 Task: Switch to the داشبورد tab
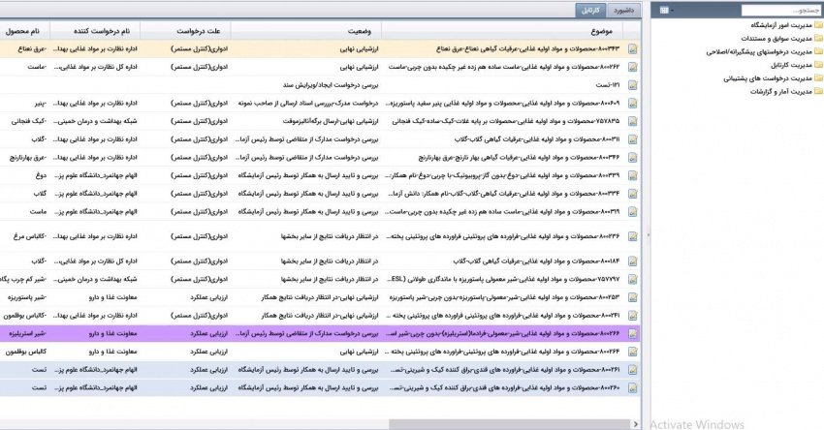(623, 11)
